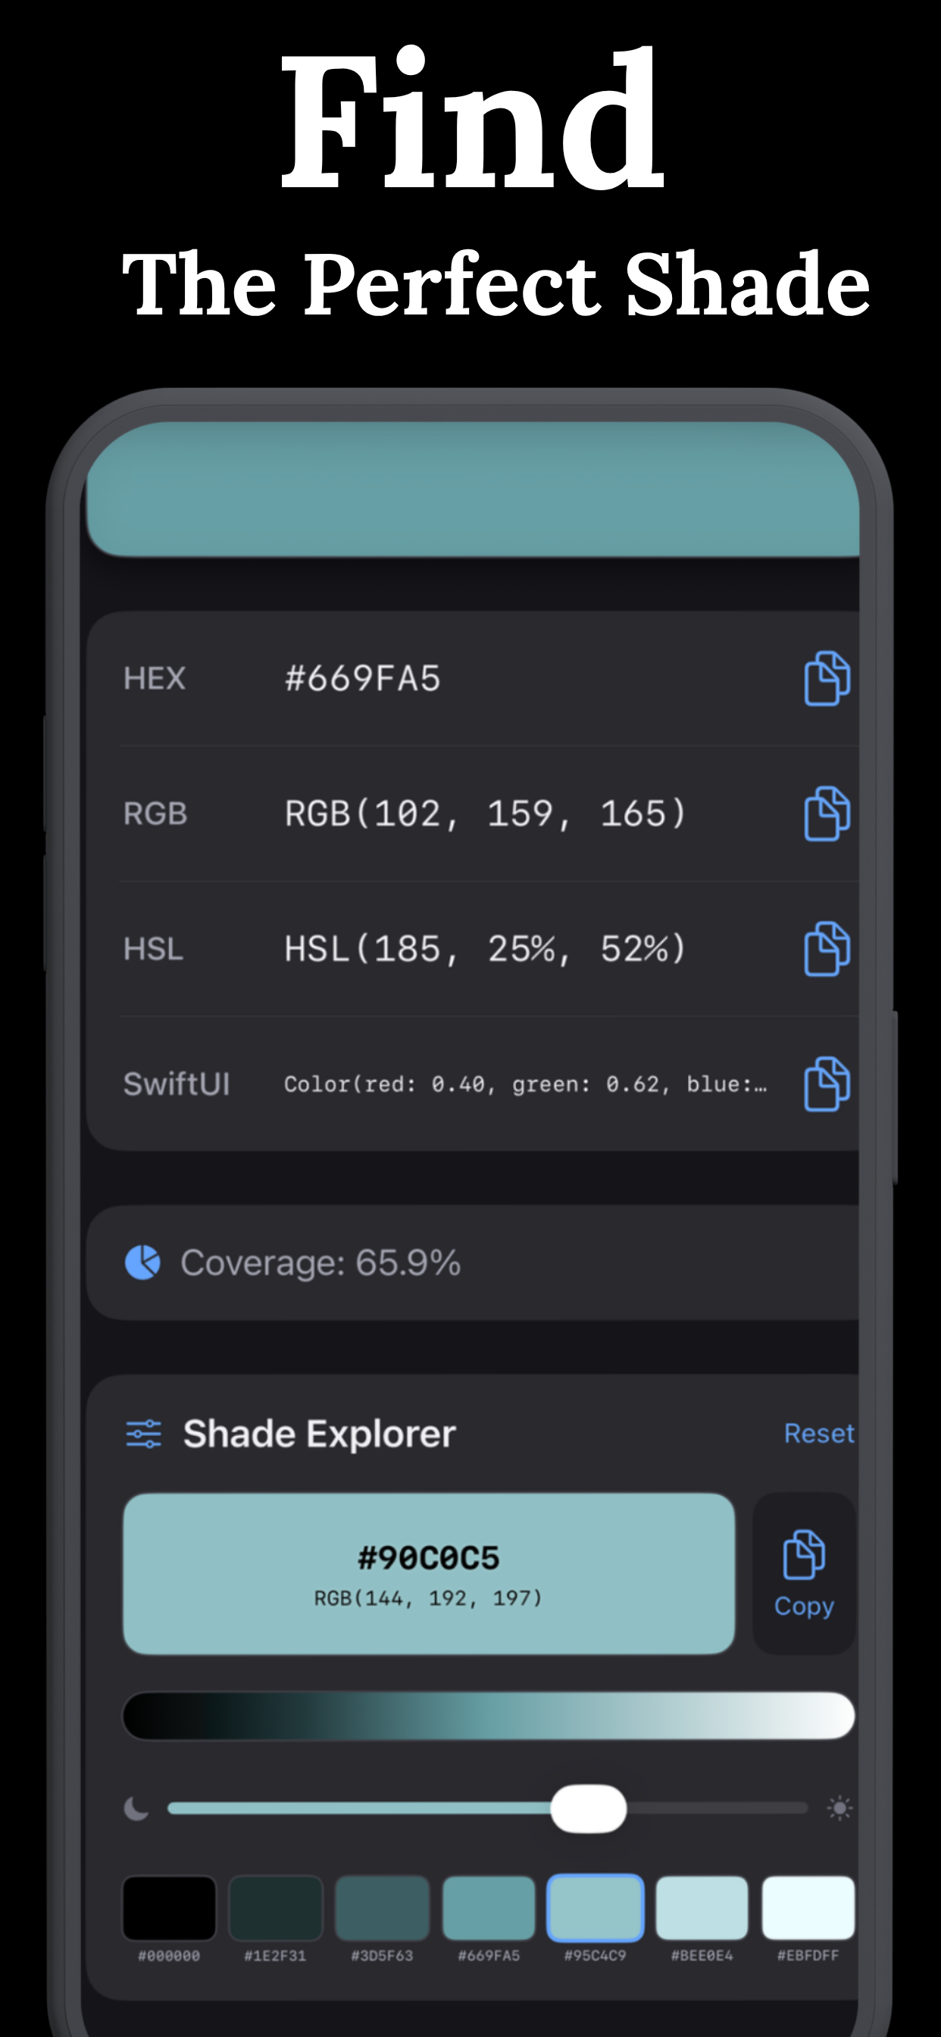Click the RGB(102, 159, 165) text
941x2037 pixels.
(x=486, y=814)
